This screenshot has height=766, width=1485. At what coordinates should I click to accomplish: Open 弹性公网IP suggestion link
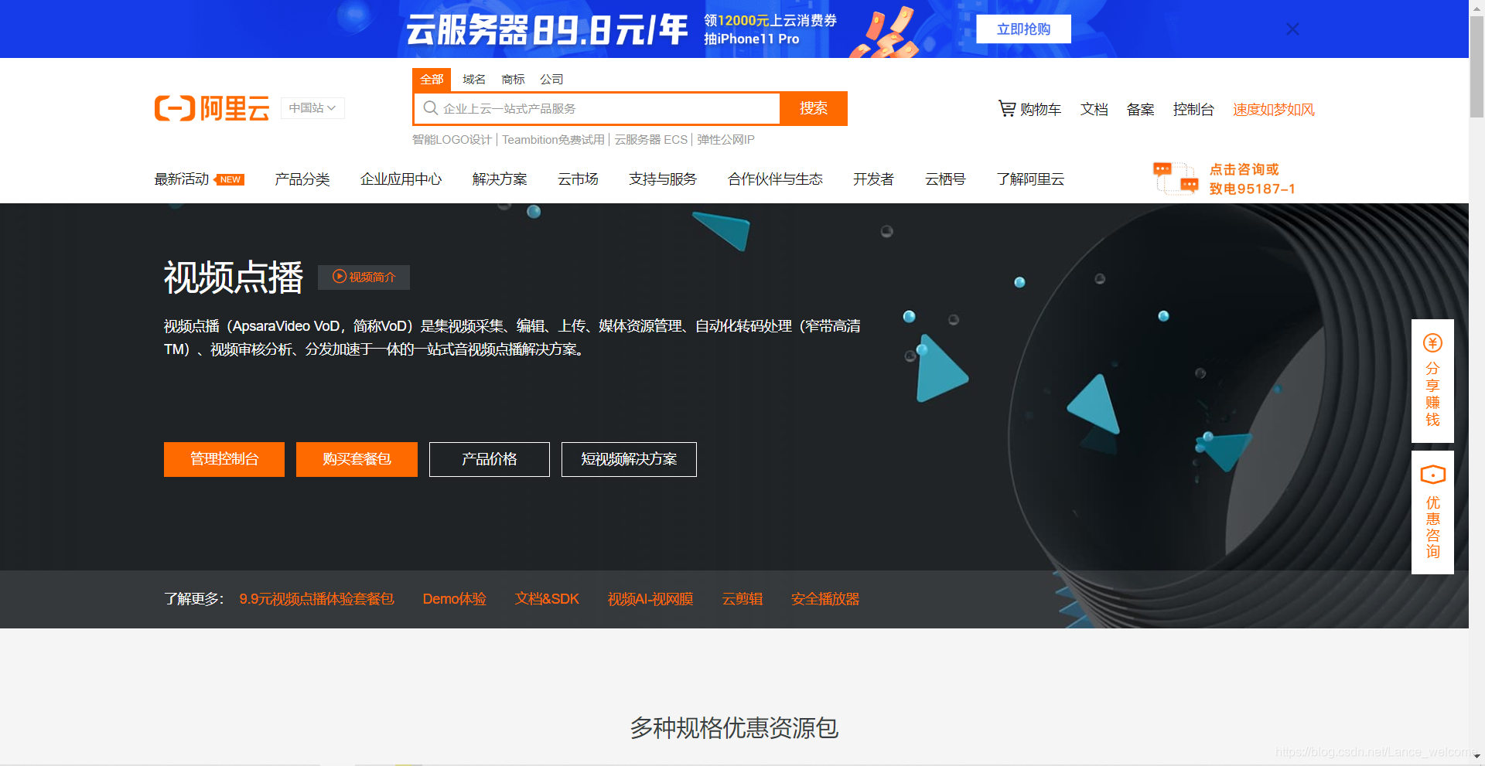point(725,140)
